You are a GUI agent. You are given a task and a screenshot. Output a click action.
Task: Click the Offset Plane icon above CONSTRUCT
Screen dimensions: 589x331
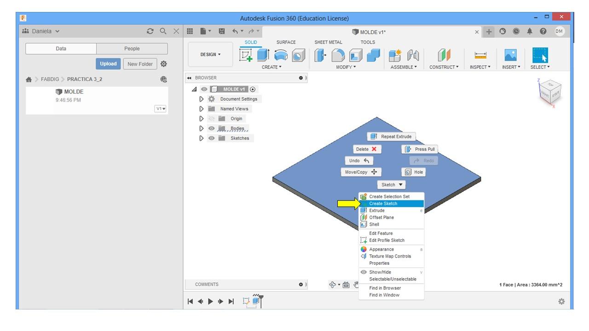click(x=444, y=55)
